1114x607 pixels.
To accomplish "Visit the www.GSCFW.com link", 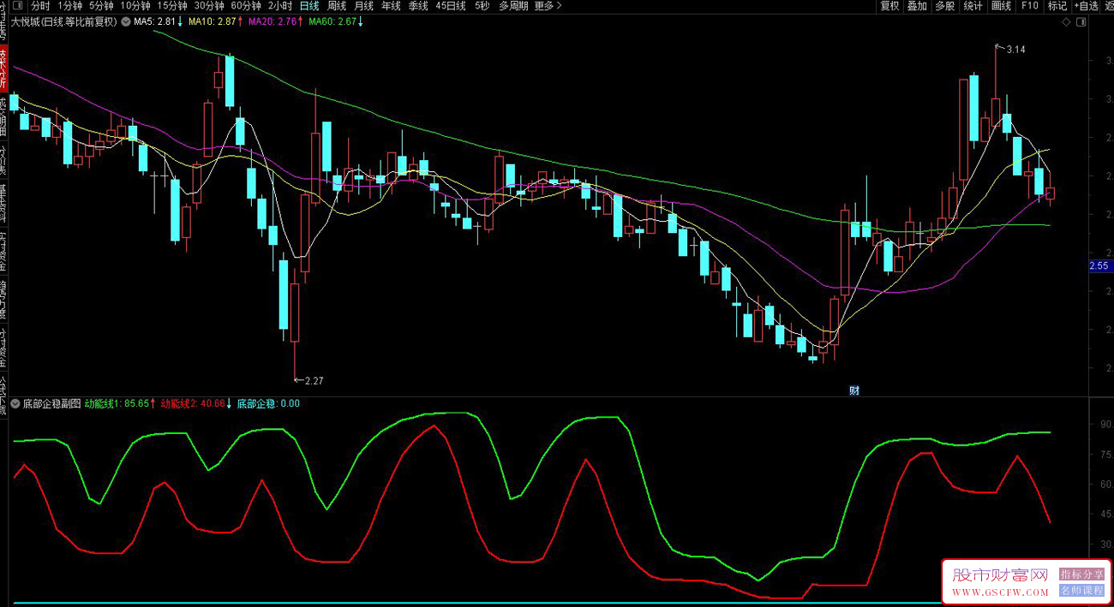I will [x=1001, y=592].
